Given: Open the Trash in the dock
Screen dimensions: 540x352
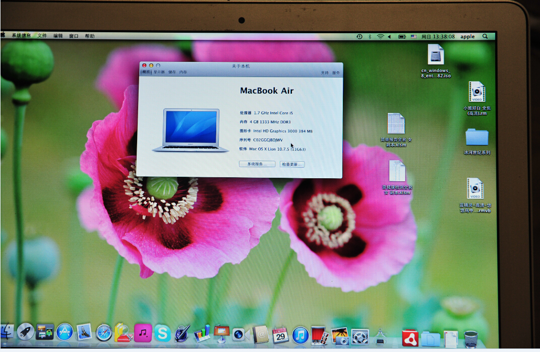Looking at the screenshot, I should point(471,339).
